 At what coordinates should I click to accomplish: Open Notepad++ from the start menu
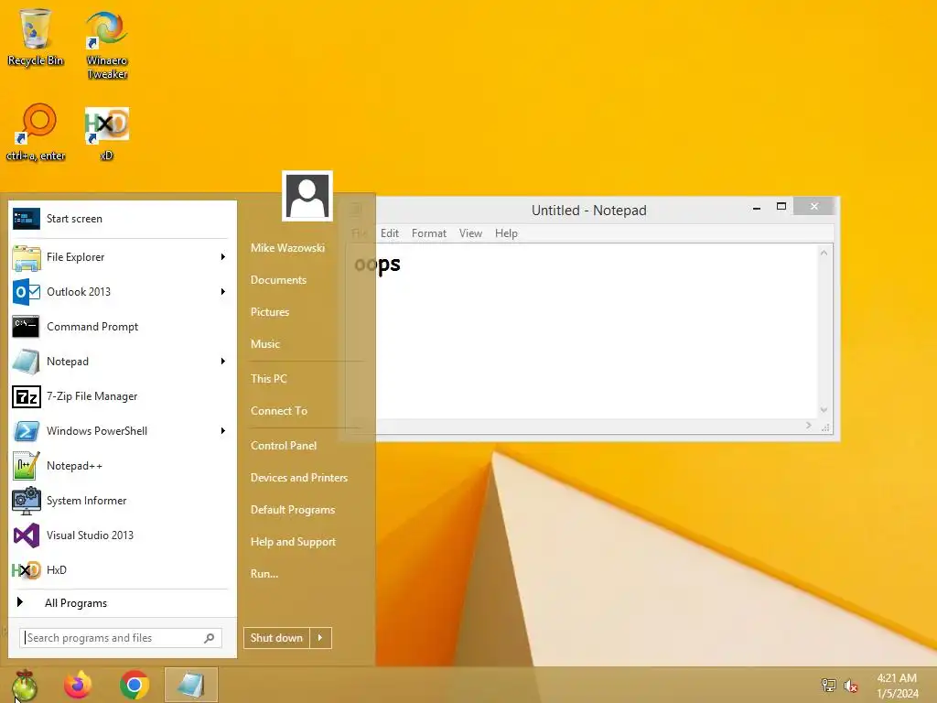click(120, 466)
